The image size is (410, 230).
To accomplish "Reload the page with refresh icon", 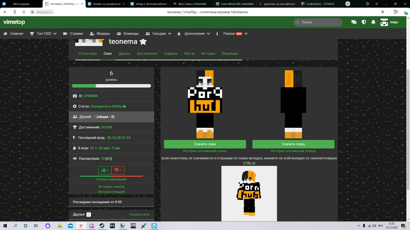I will 24,12.
